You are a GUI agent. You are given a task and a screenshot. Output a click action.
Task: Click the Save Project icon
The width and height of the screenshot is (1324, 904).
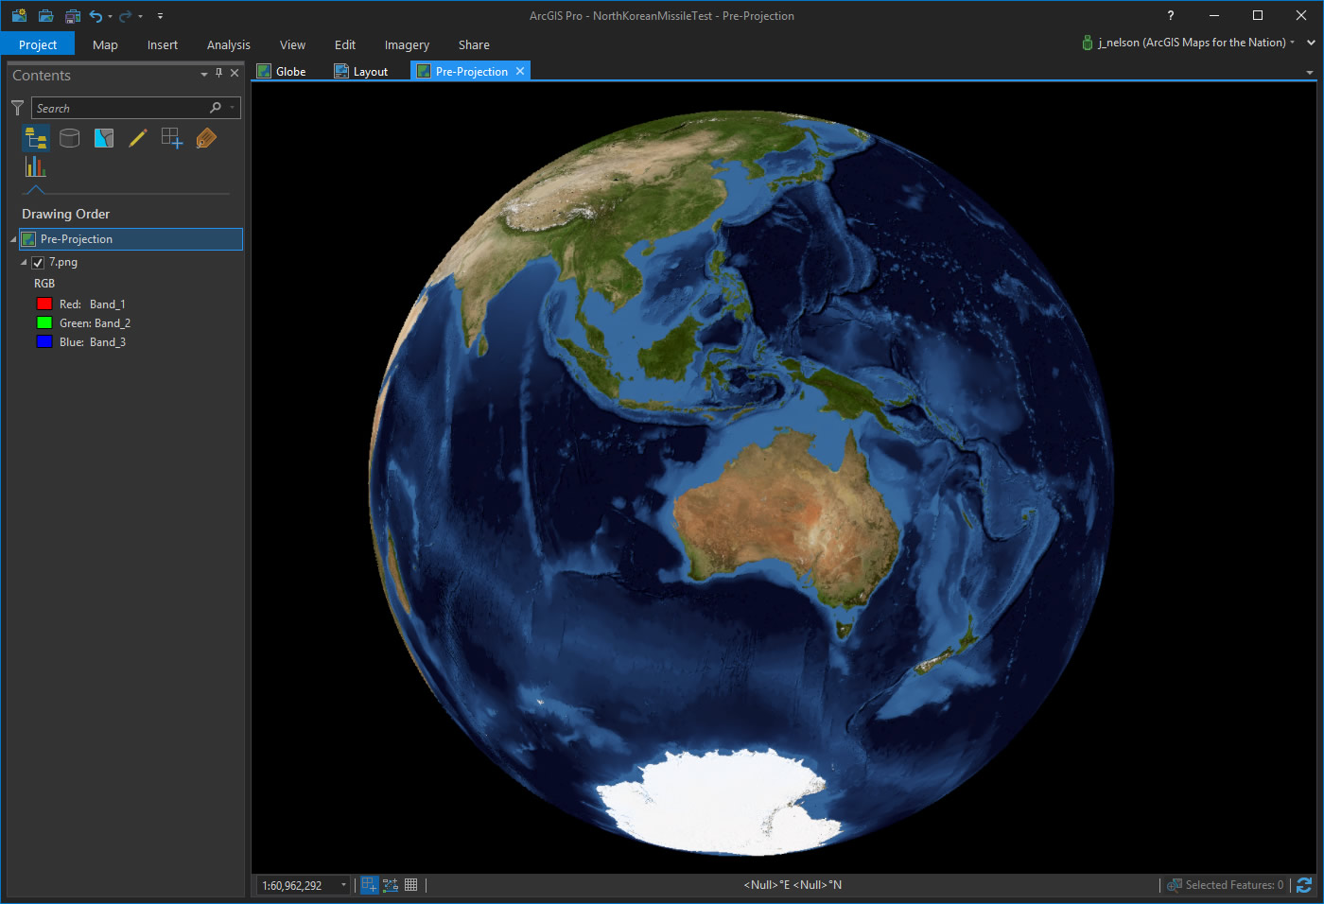[x=73, y=16]
